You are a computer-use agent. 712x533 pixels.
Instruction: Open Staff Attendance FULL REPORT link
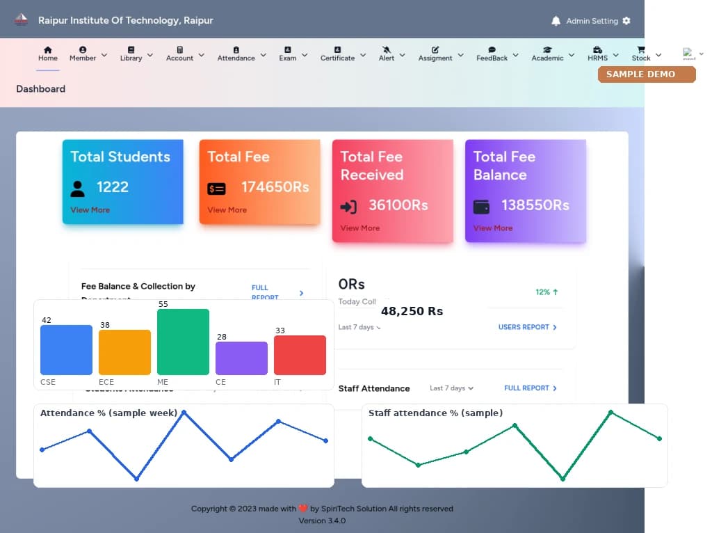(x=531, y=388)
